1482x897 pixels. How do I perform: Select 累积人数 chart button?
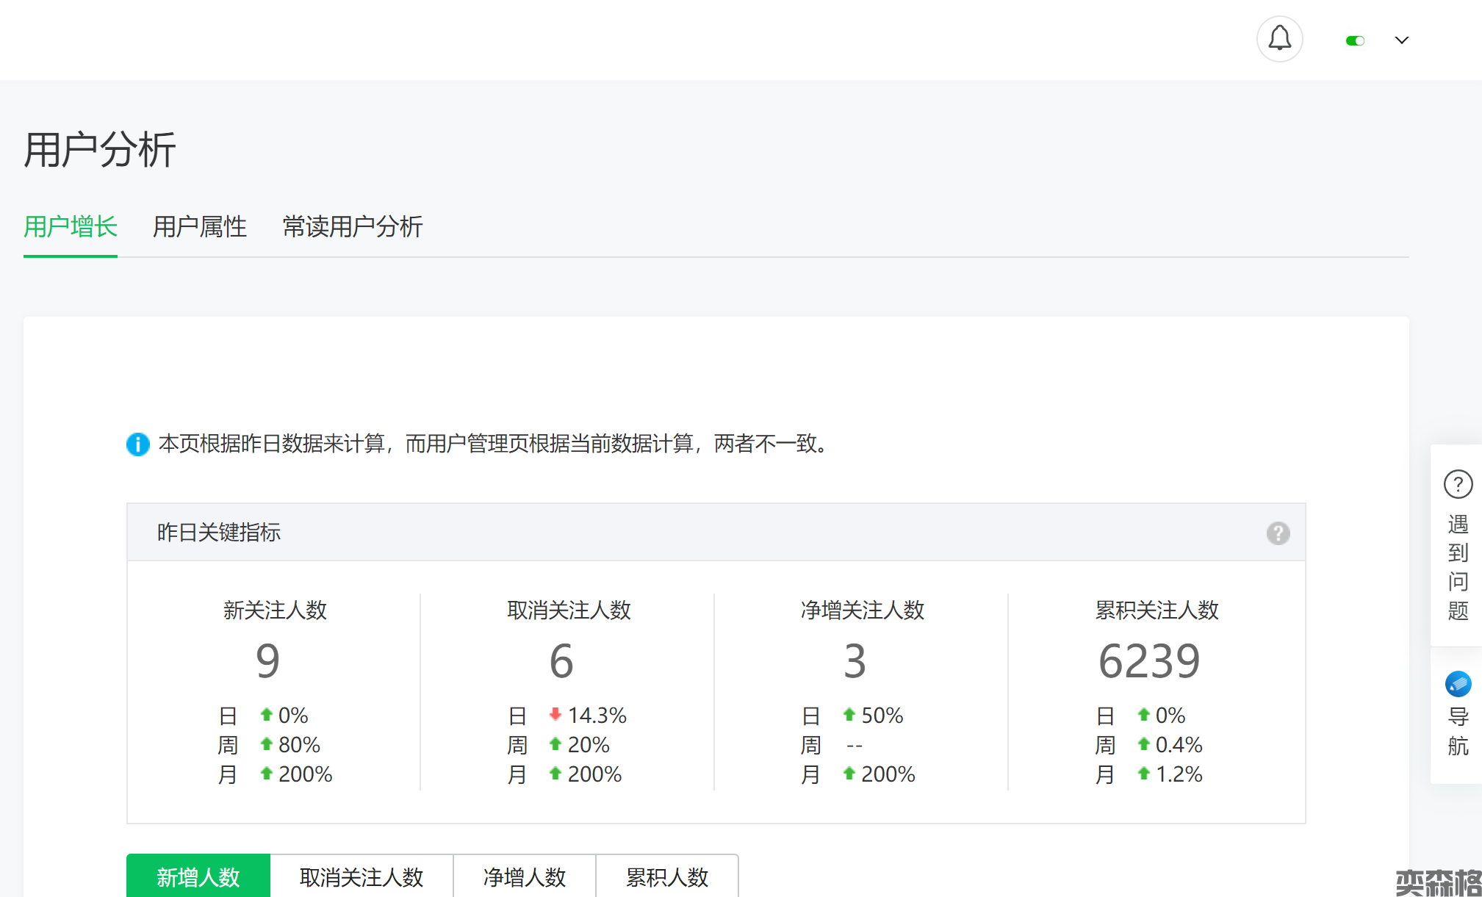[666, 876]
